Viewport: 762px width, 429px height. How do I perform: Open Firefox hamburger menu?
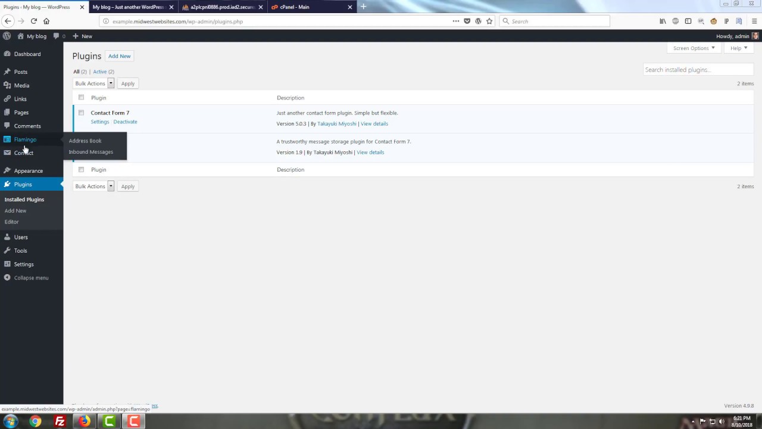click(x=754, y=21)
